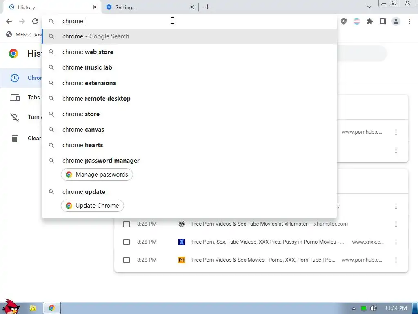Screen dimensions: 418x314
Task: Pick the chrome extensions suggestion
Action: 189,83
